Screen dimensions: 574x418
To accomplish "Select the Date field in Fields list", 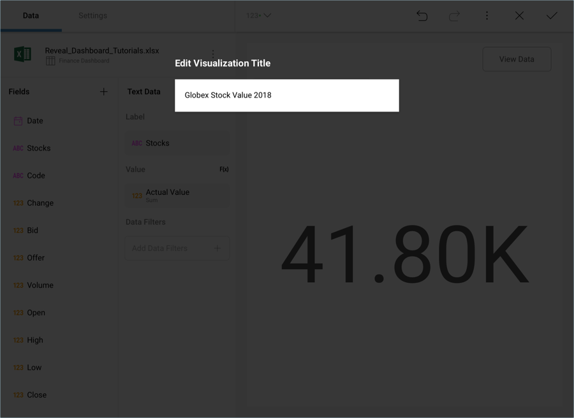I will tap(35, 120).
